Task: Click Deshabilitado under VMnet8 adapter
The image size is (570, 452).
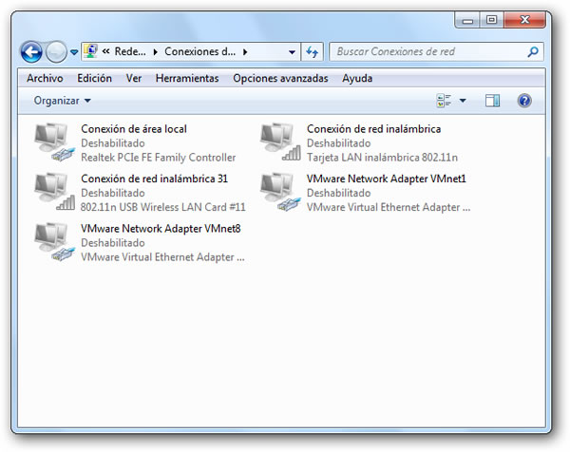Action: tap(113, 243)
